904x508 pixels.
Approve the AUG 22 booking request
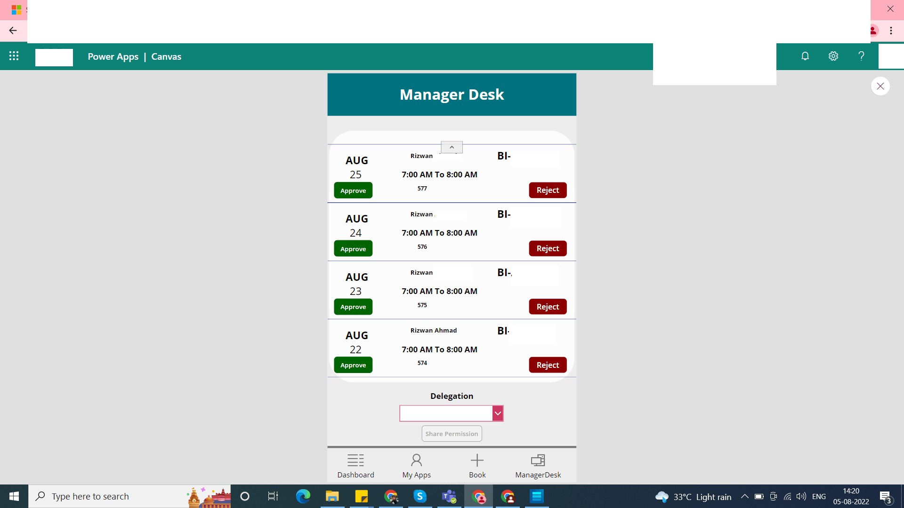(353, 365)
